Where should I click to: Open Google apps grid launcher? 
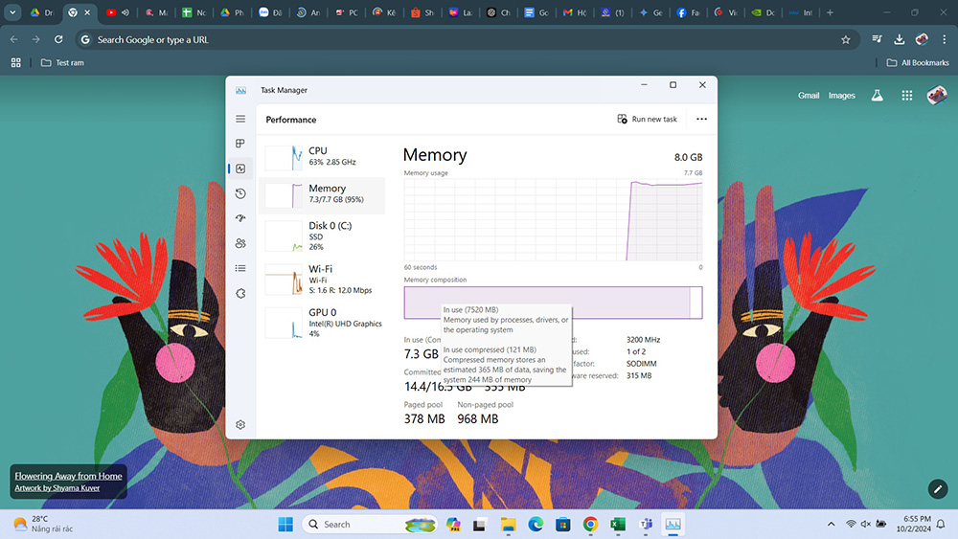click(906, 95)
